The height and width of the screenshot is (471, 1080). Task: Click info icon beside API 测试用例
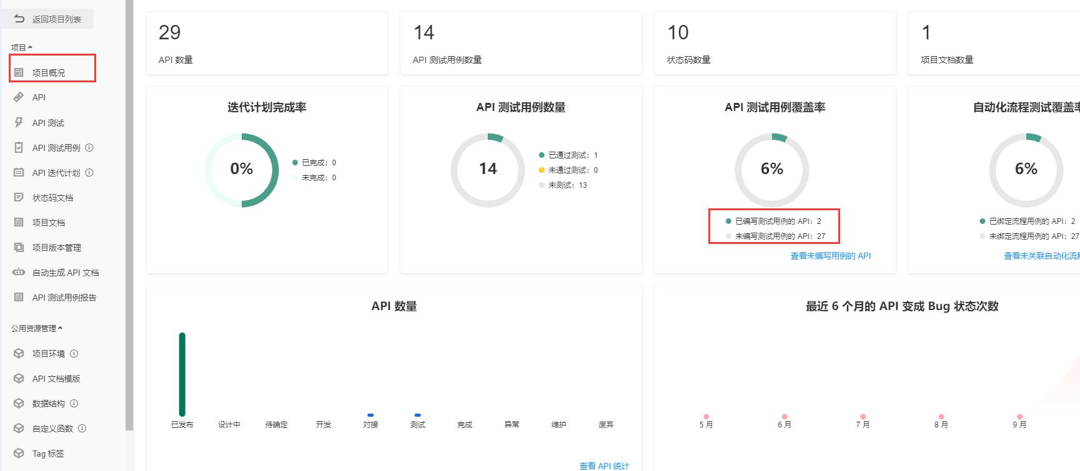[89, 148]
